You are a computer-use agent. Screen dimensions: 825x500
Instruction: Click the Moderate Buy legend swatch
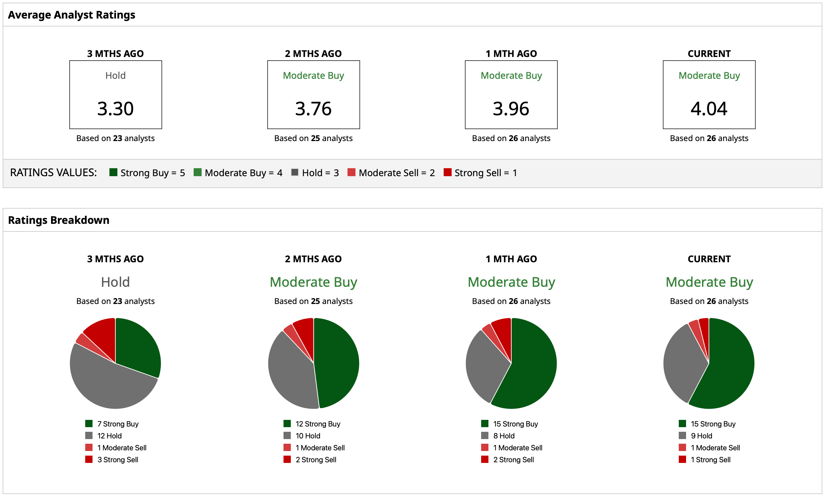[x=198, y=172]
